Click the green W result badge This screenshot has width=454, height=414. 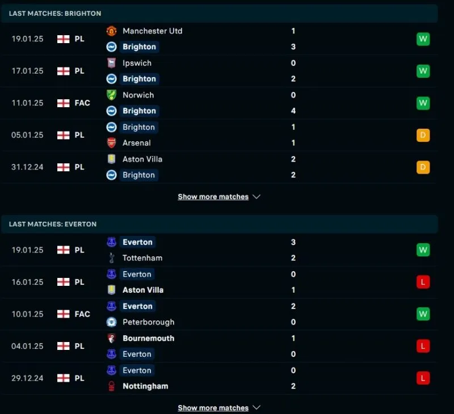[423, 39]
